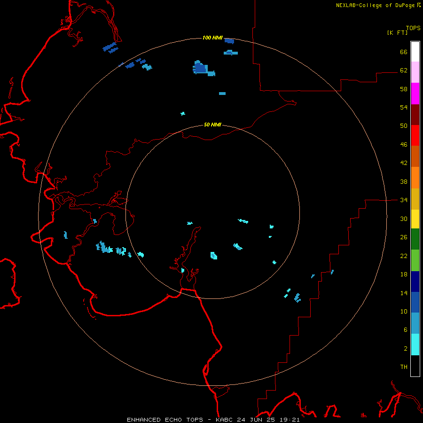Viewport: 423px width, 423px height.
Task: Click the TH threshold label
Action: (x=404, y=367)
